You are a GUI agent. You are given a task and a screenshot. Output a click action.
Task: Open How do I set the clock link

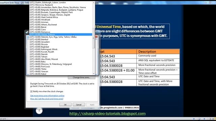47,99
